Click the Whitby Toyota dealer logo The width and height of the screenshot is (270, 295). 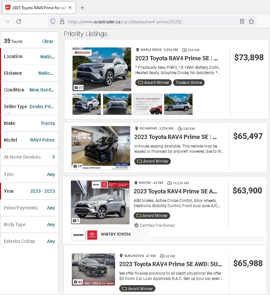85,234
